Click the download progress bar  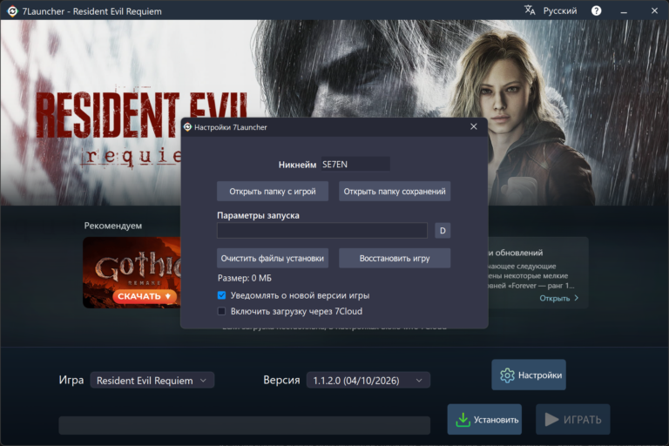(x=245, y=425)
